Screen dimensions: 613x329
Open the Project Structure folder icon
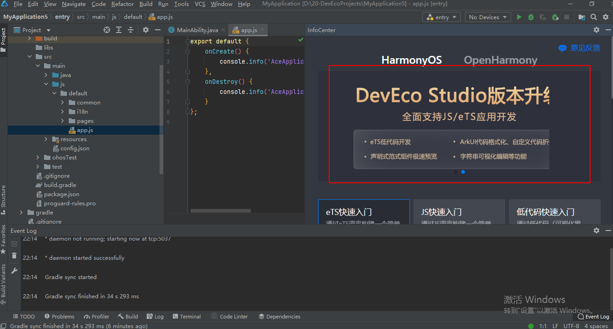pyautogui.click(x=582, y=17)
